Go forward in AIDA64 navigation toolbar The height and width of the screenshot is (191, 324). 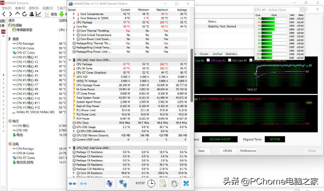(11, 14)
